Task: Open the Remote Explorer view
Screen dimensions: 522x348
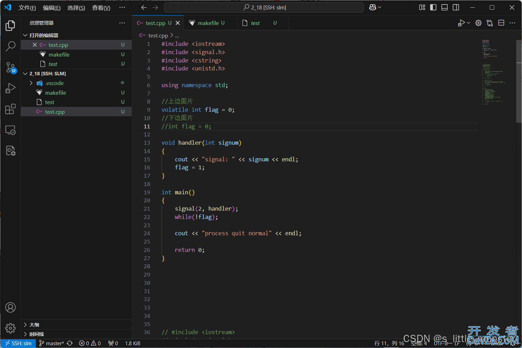Action: point(10,130)
